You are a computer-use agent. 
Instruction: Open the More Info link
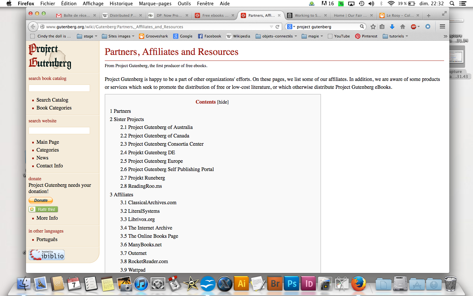47,218
